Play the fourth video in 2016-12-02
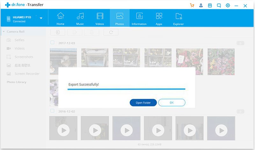Viewport: 255px width, 150px height. [x=158, y=130]
